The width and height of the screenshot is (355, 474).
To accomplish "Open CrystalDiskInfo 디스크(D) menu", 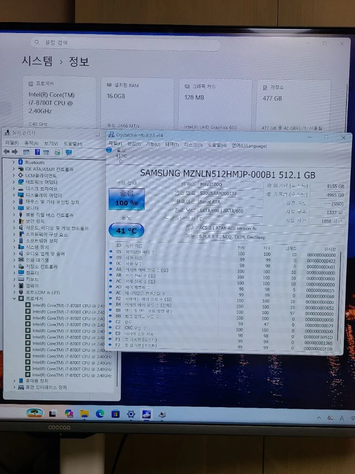I will tap(193, 145).
